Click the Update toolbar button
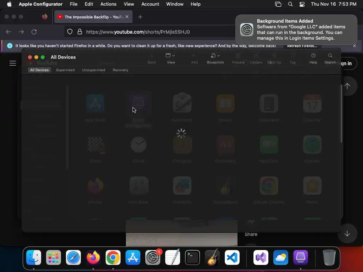This screenshot has height=272, width=363. 256,58
